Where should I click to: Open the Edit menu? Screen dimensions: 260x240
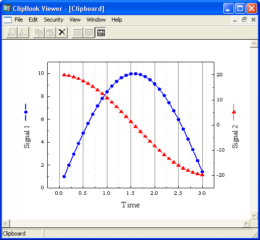coord(33,20)
